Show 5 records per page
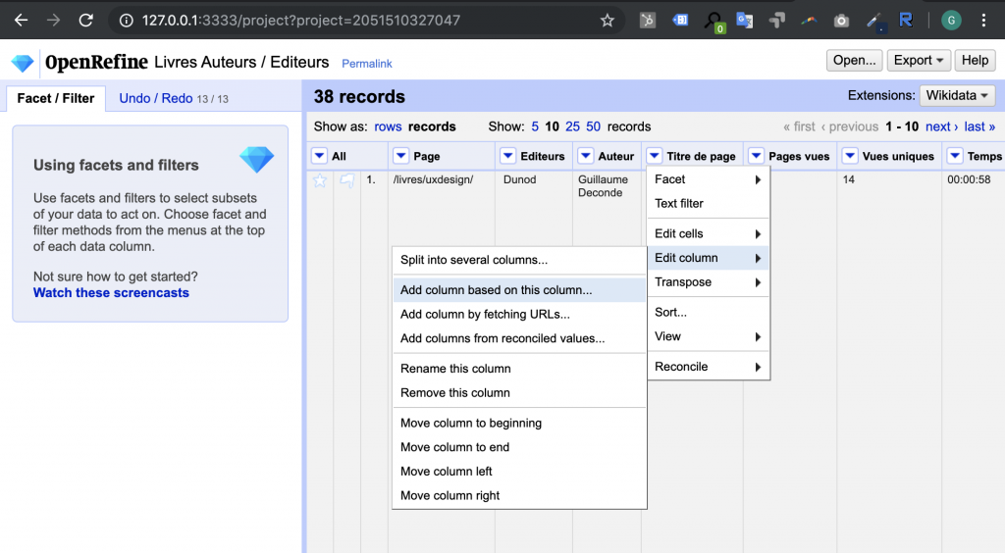 535,126
